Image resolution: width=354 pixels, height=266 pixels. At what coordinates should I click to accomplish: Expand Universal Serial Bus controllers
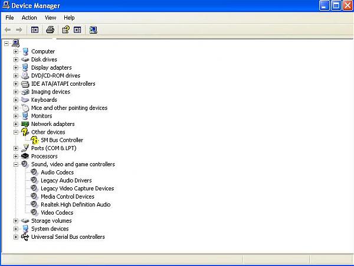click(x=15, y=237)
